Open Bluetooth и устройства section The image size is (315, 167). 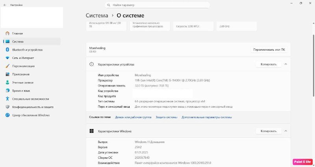(32, 50)
